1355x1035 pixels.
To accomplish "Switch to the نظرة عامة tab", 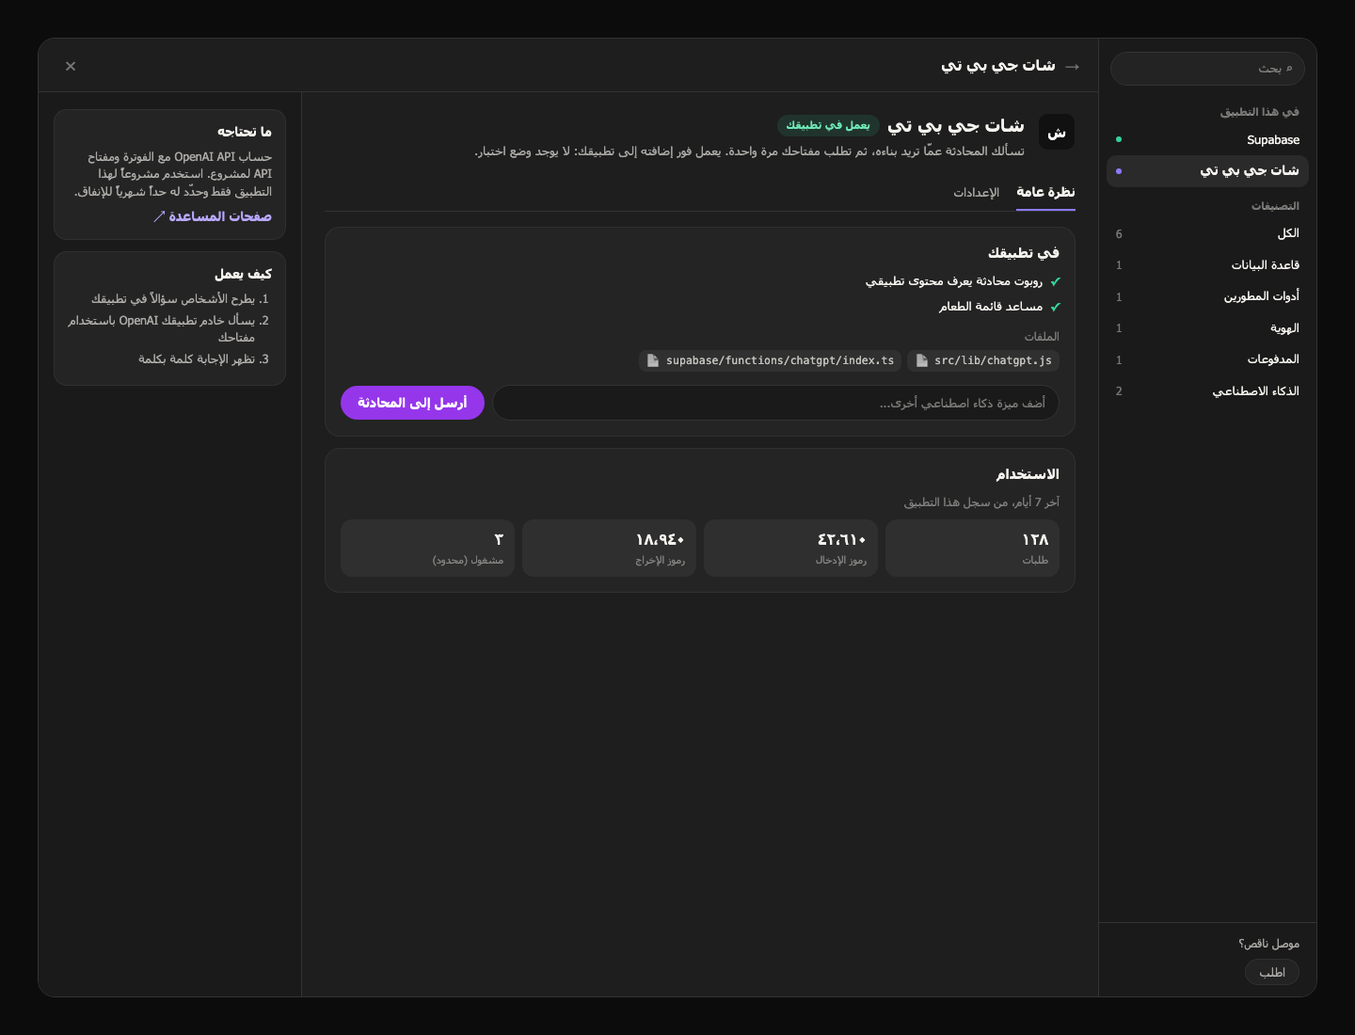I will coord(1045,192).
